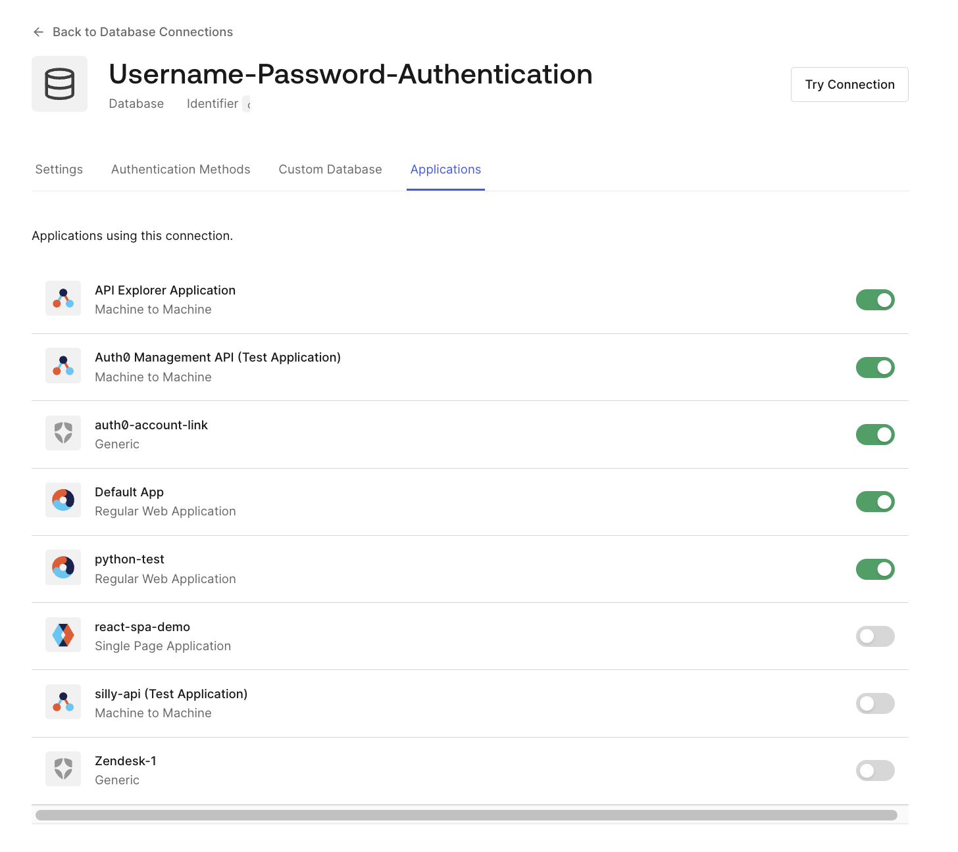The height and width of the screenshot is (852, 958).
Task: Click the API Explorer Application icon
Action: (x=63, y=298)
